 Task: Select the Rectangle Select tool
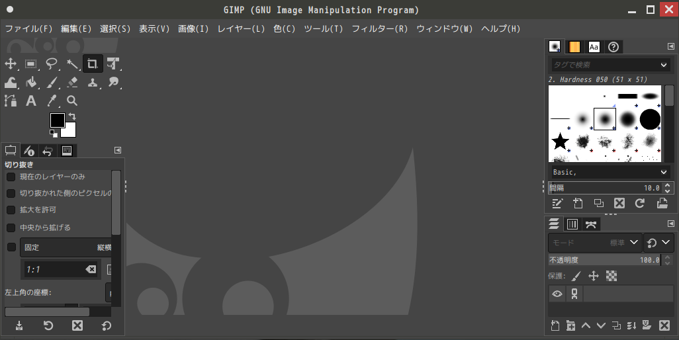[30, 64]
